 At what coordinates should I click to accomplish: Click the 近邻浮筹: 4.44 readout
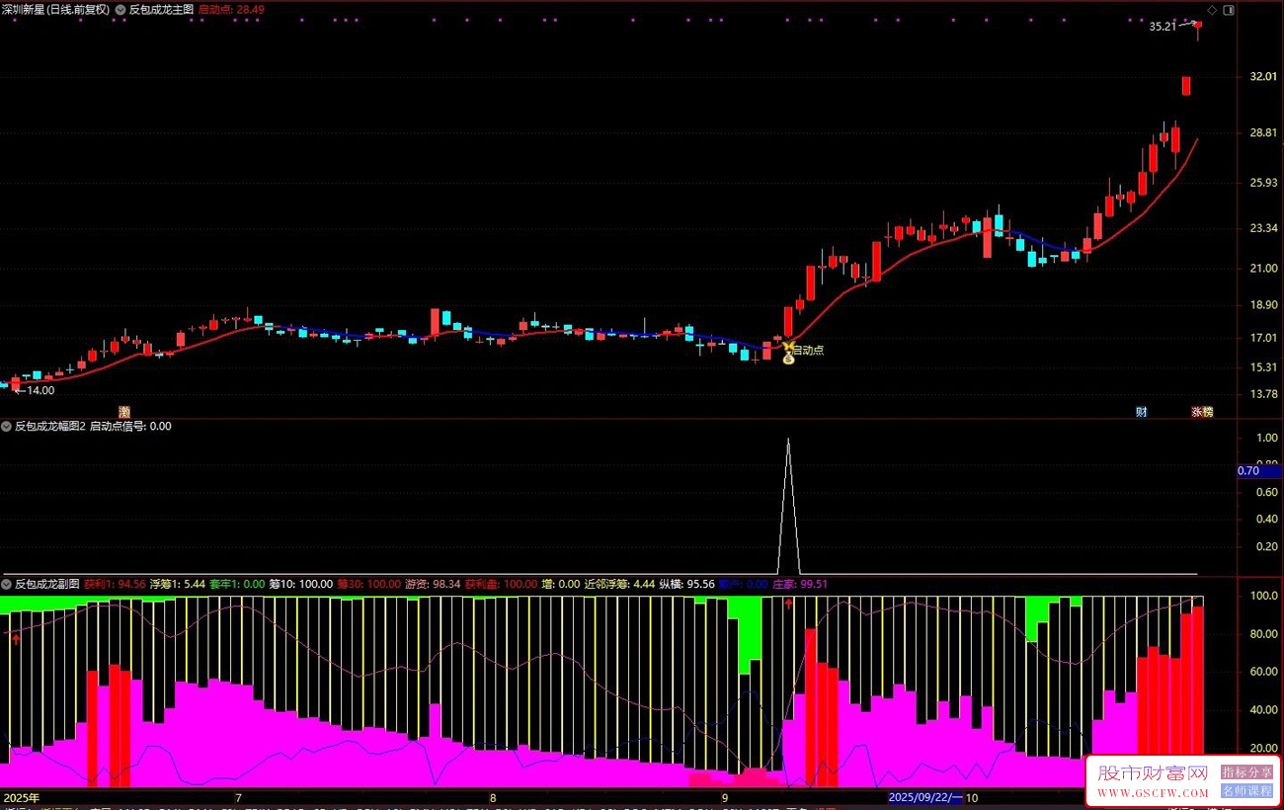click(x=620, y=584)
